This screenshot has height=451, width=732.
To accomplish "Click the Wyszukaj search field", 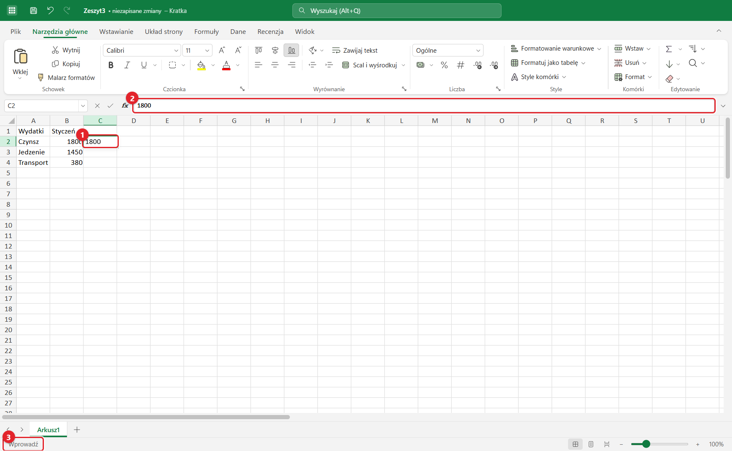I will tap(397, 10).
